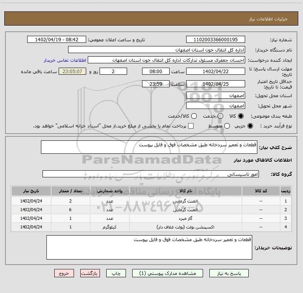Click the گروه کالا field امور تاسیساتی

pos(151,174)
